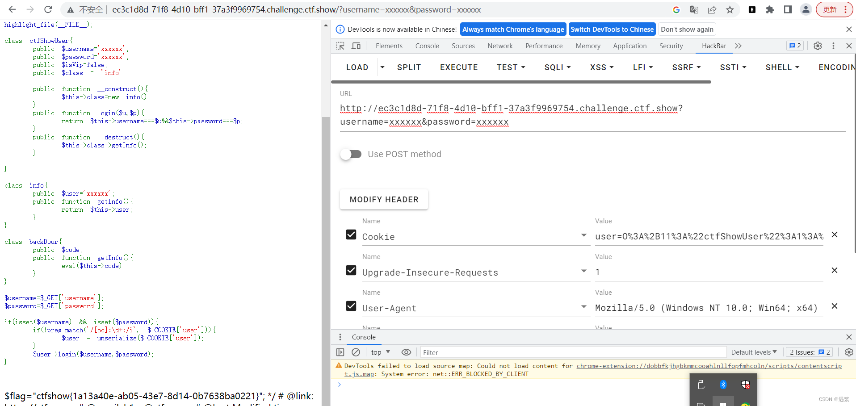
Task: Remove the Upgrade-Insecure-Requests header row
Action: (x=834, y=270)
